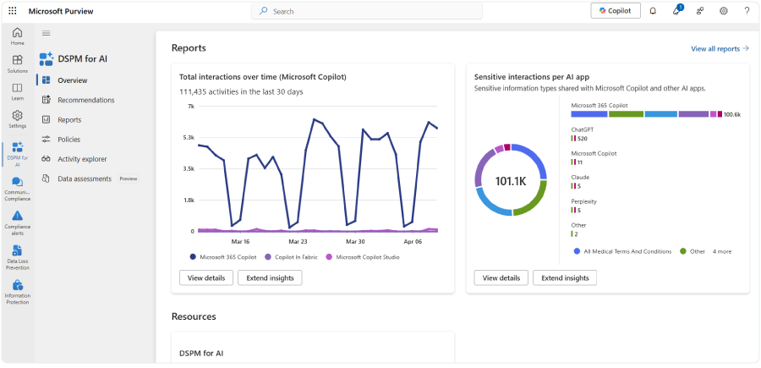Open Settings in the left rail

[x=18, y=119]
